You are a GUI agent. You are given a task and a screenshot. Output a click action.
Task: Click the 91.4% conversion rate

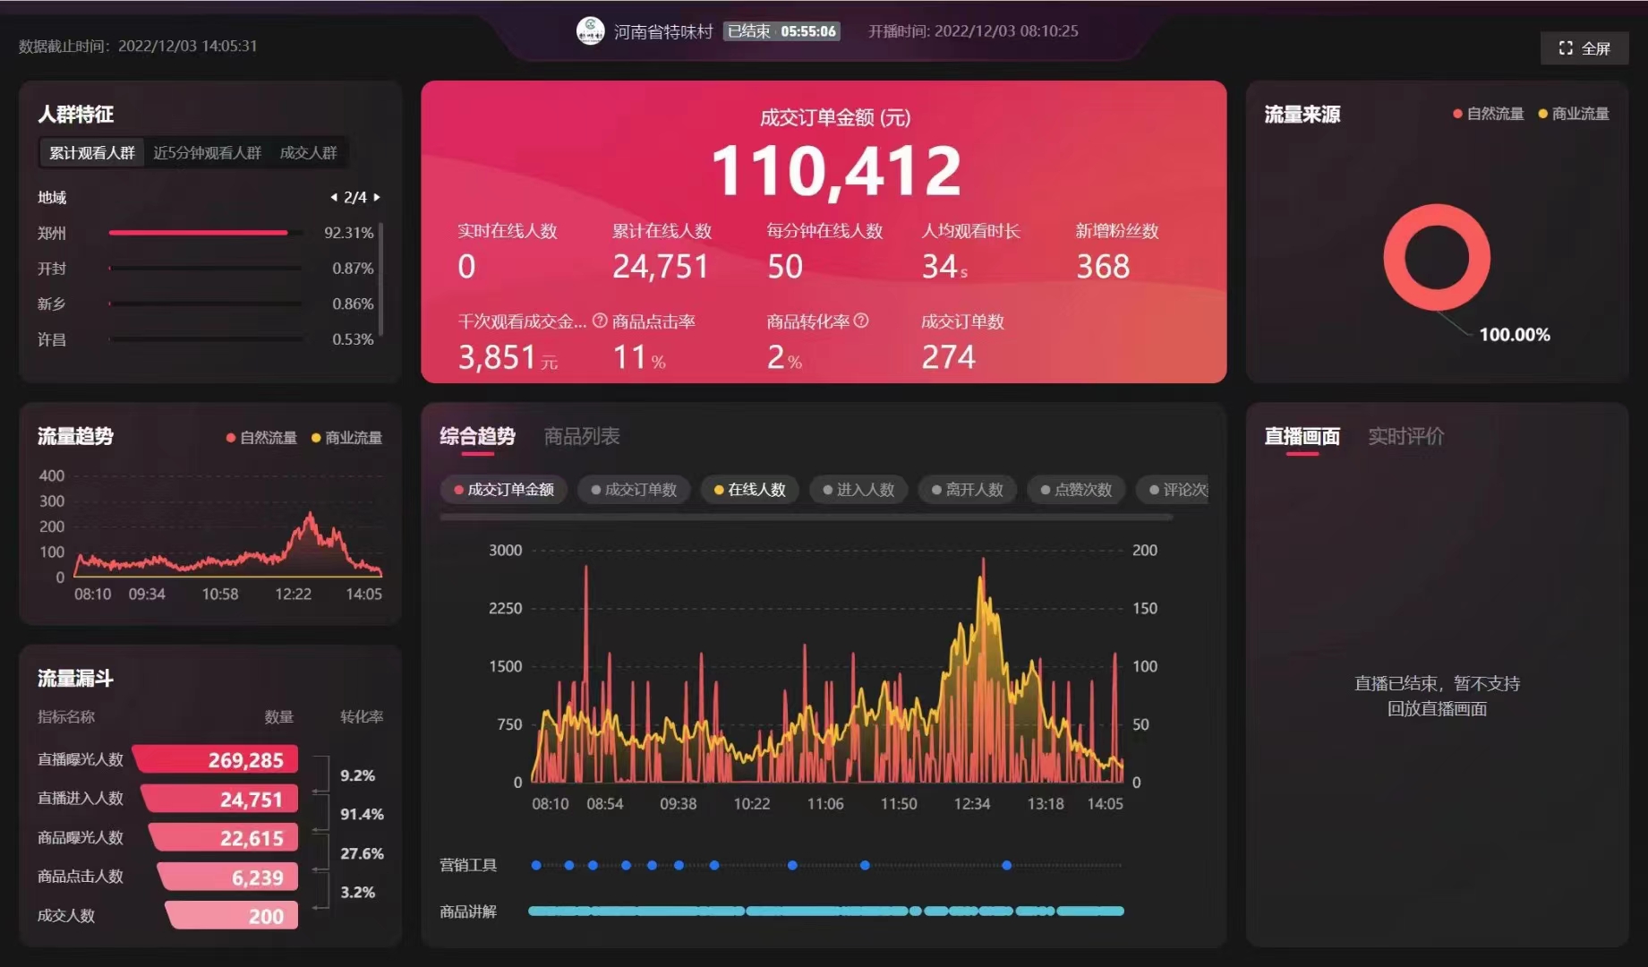pos(362,814)
